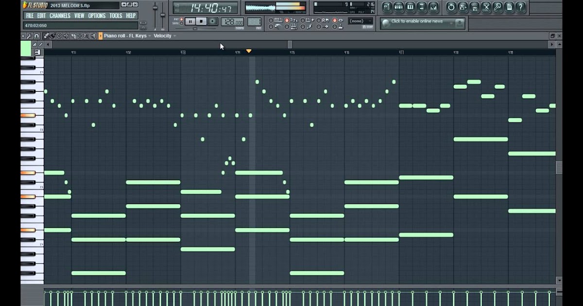Select PAT playback mode
The height and width of the screenshot is (306, 583).
[x=181, y=19]
